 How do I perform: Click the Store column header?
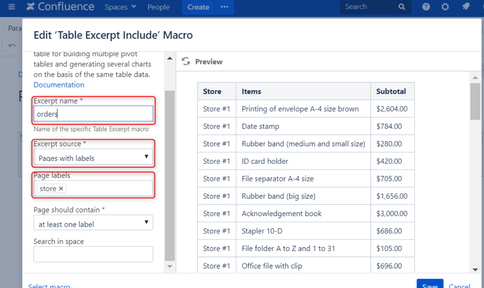[x=217, y=92]
